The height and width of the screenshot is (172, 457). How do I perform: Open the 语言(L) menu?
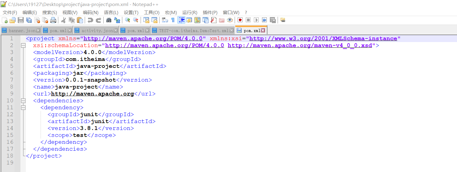click(x=111, y=12)
